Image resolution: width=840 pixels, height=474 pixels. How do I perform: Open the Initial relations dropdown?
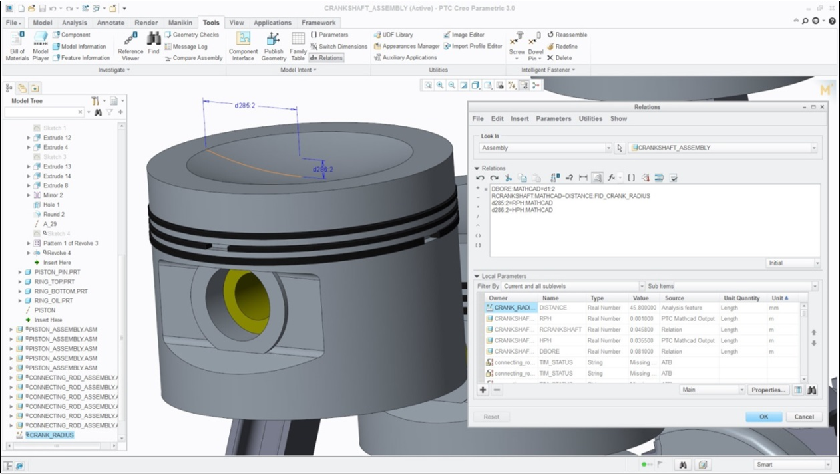pos(817,263)
